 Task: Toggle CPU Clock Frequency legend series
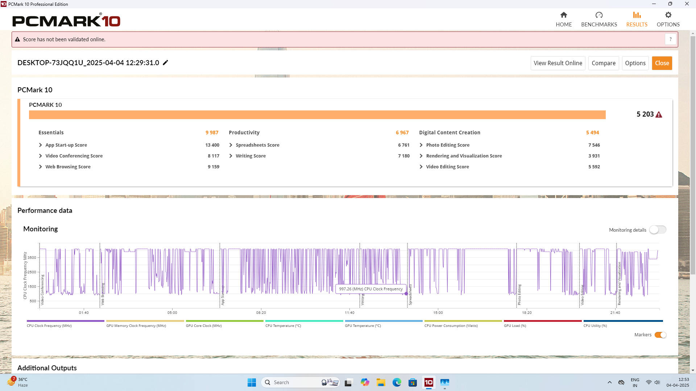(65, 323)
